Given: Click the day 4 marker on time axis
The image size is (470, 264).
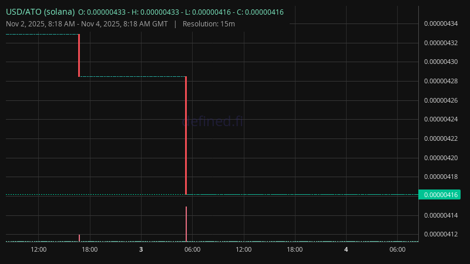Looking at the screenshot, I should coord(346,249).
